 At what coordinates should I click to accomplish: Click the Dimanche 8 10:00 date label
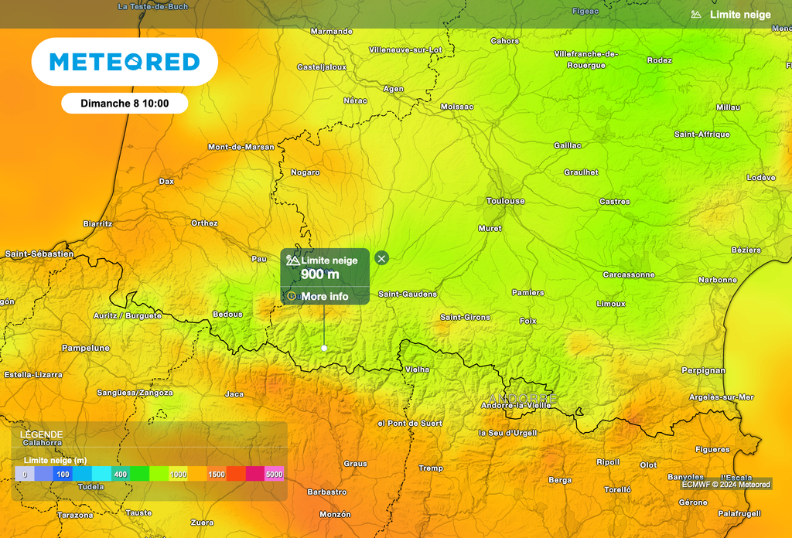(x=125, y=103)
